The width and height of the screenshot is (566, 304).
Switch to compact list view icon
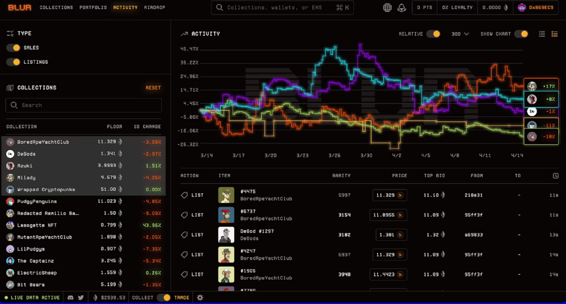pos(542,34)
